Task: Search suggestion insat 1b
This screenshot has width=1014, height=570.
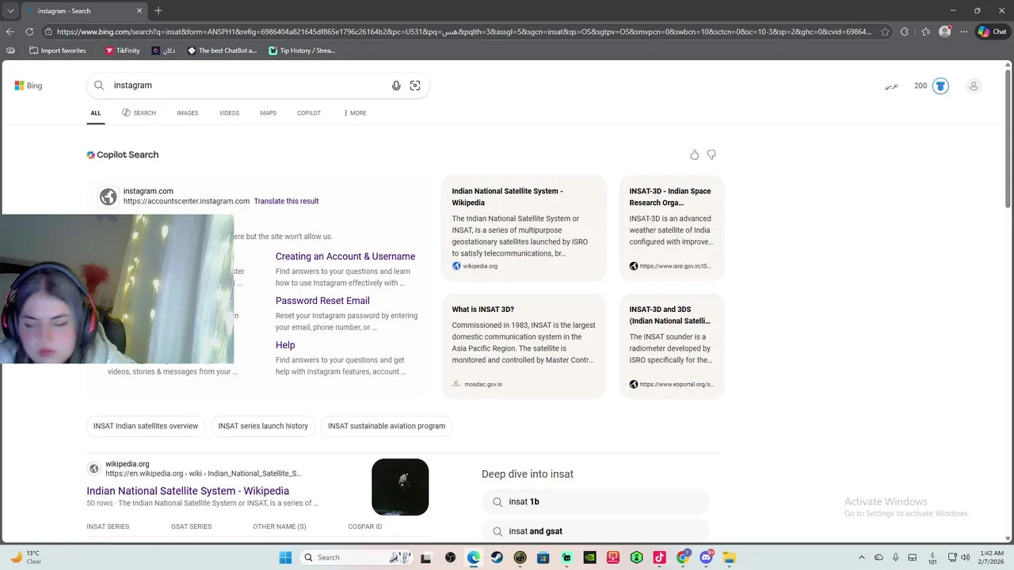Action: click(595, 502)
